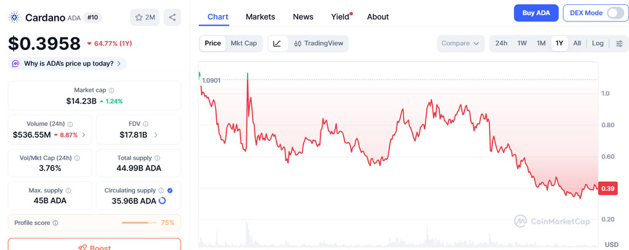Expand Volume (24h) details chevron
629x250 pixels.
(84, 135)
